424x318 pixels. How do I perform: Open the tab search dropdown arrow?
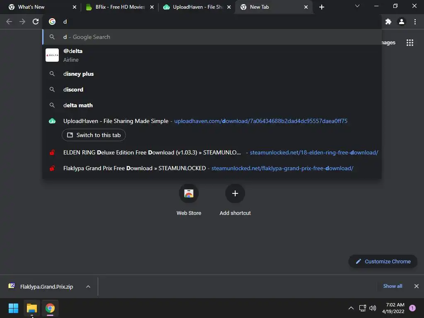(x=357, y=6)
